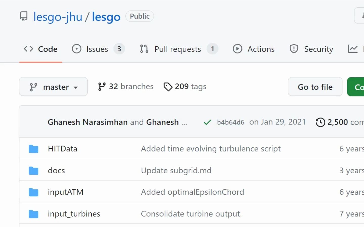Switch to the Code tab
364x227 pixels.
click(40, 49)
